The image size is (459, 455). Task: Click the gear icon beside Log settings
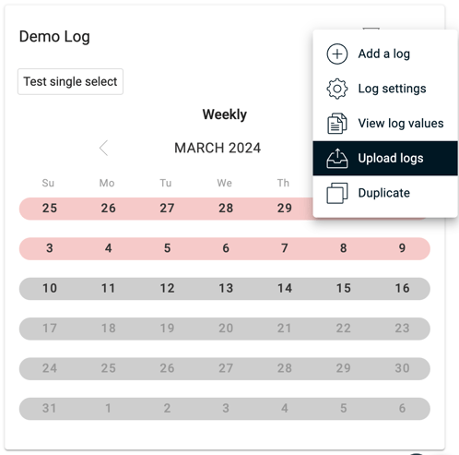(x=337, y=89)
